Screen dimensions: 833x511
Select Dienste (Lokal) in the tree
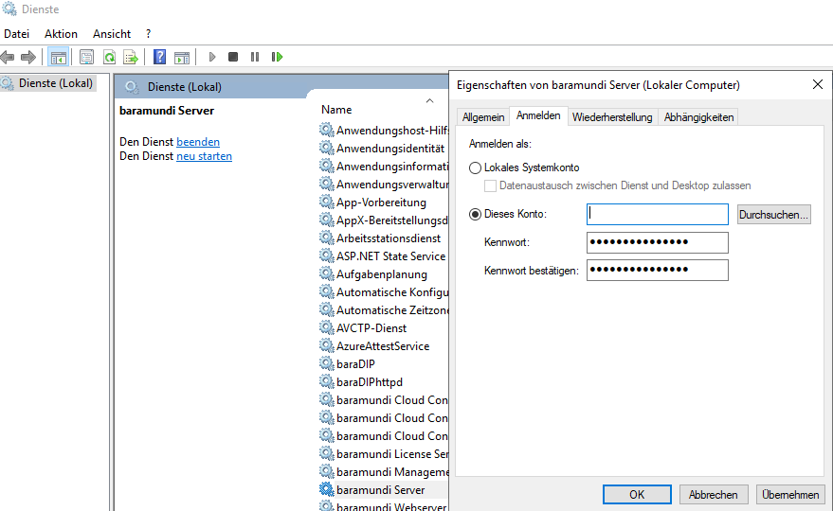tap(55, 83)
